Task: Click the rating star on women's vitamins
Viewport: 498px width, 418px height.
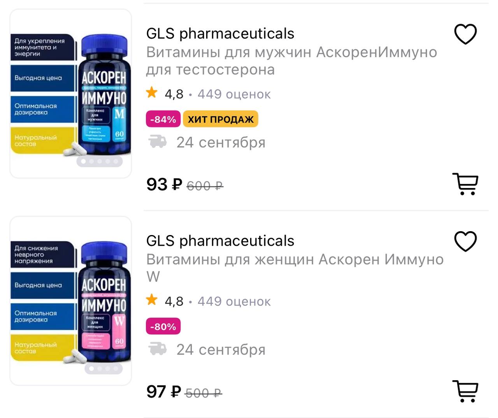Action: point(152,300)
